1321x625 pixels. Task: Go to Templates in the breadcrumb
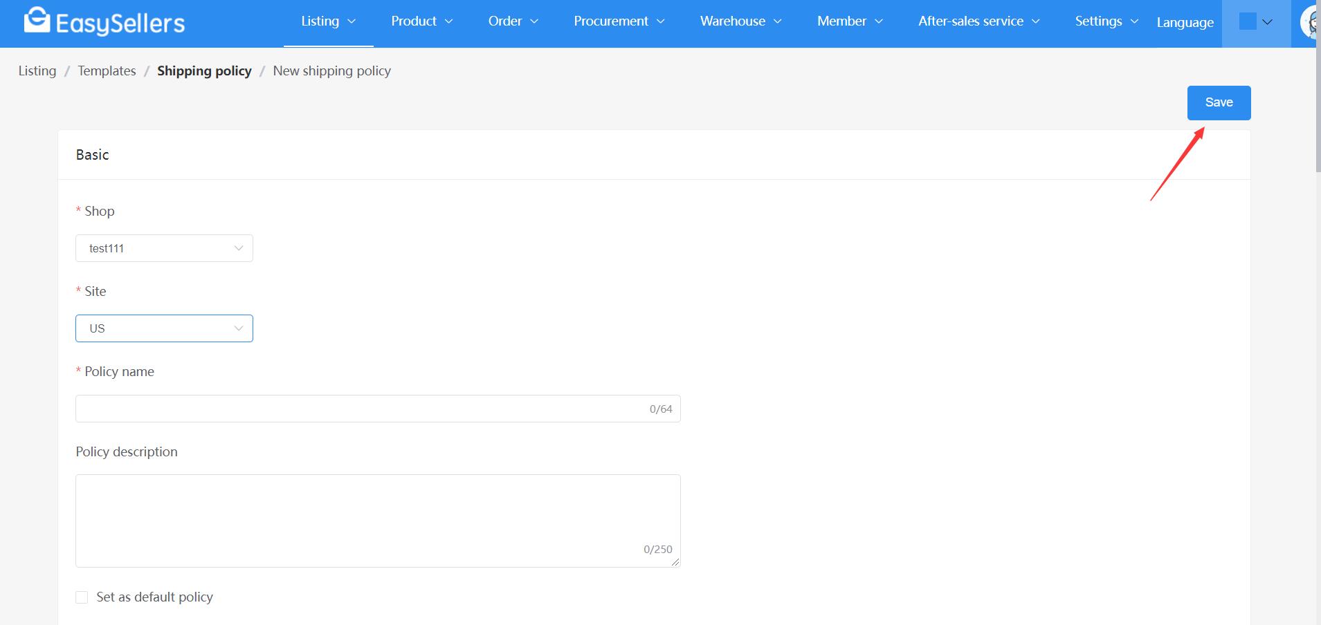coord(107,71)
